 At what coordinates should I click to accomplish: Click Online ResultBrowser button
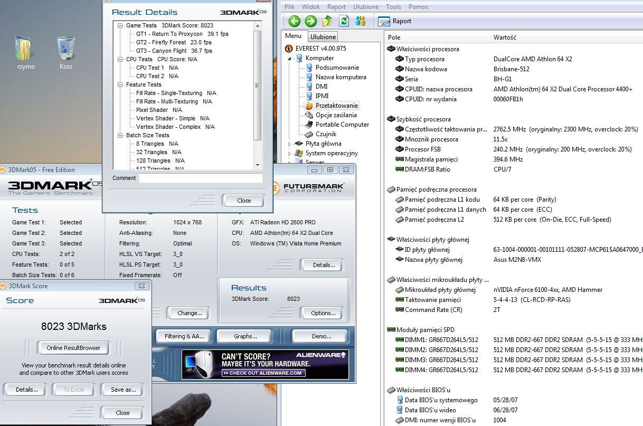(x=73, y=348)
